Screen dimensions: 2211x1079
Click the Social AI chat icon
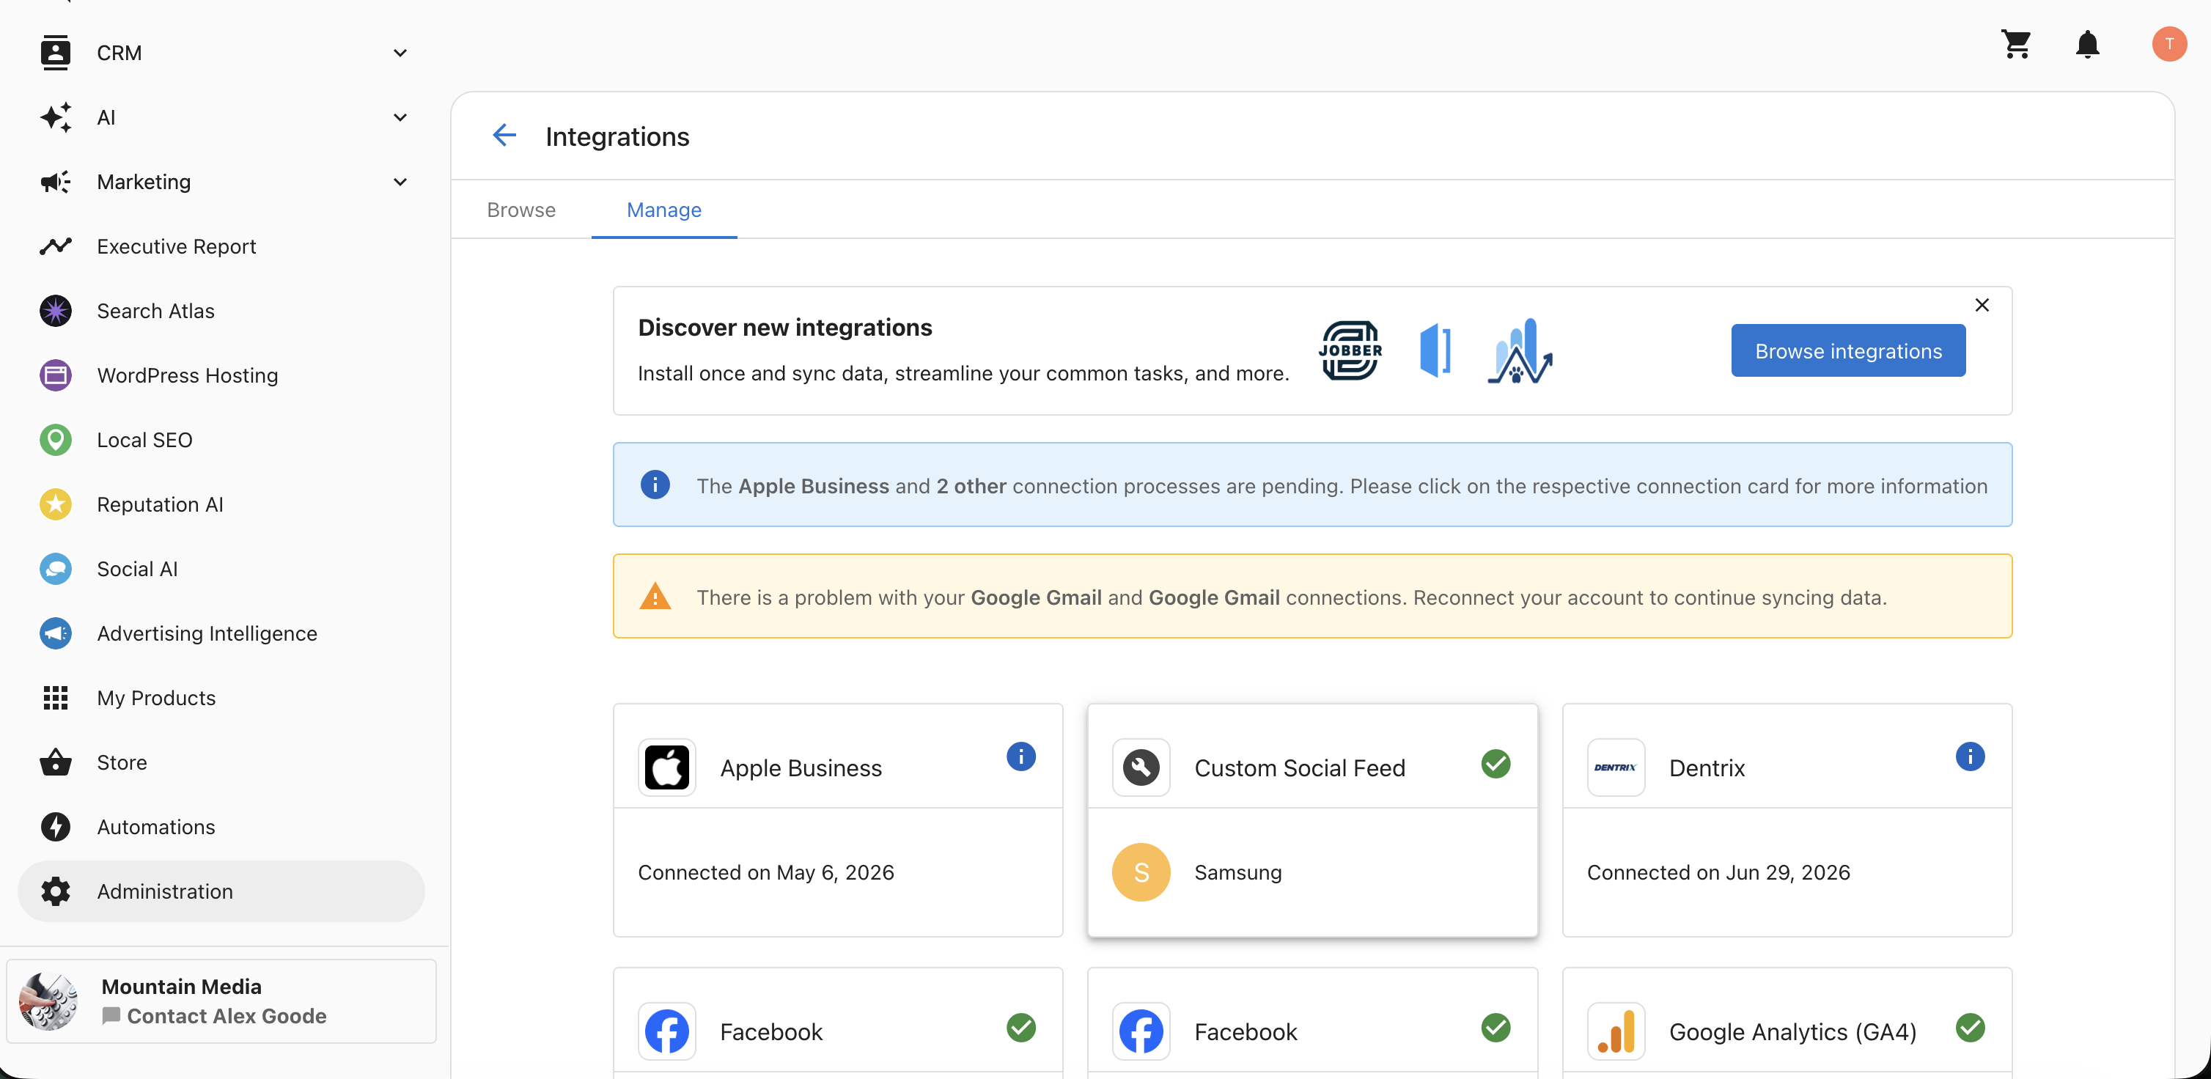point(56,568)
